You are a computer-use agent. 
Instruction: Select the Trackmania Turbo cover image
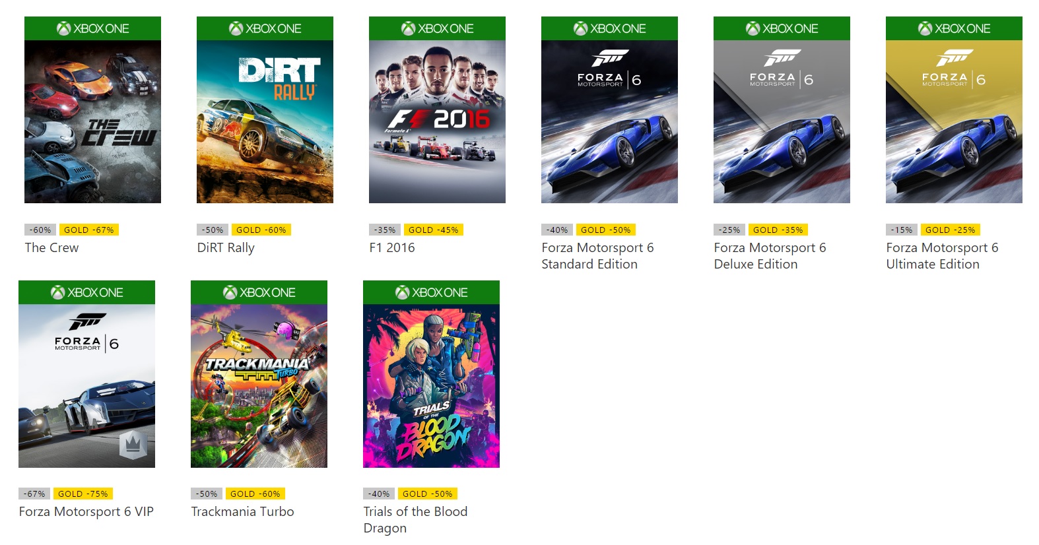tap(259, 386)
